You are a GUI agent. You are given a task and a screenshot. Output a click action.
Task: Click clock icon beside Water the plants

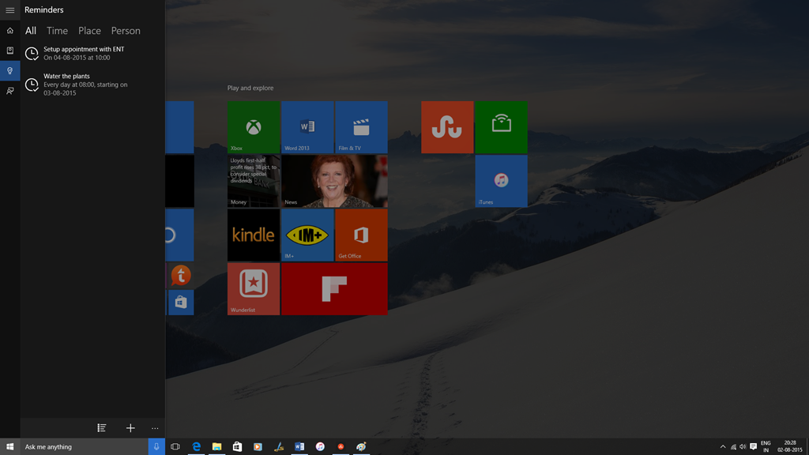click(x=32, y=84)
